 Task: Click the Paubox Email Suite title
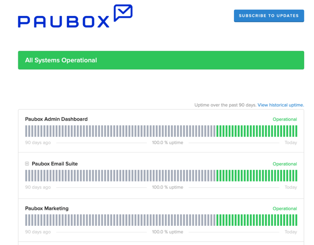[x=55, y=164]
